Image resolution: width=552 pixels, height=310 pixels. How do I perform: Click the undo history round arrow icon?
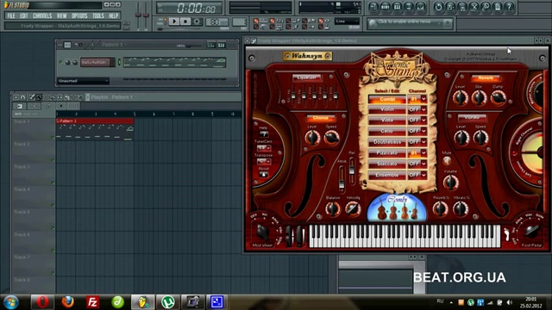[x=438, y=7]
